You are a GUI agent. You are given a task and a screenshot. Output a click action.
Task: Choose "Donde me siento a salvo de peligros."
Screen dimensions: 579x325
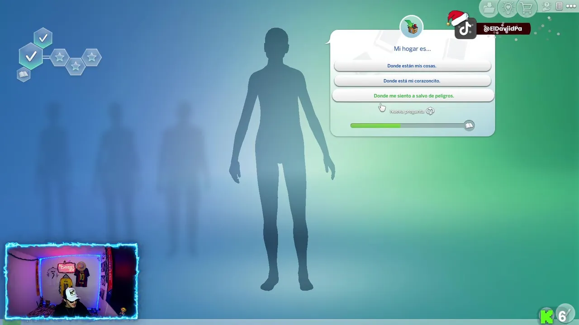[x=413, y=96]
